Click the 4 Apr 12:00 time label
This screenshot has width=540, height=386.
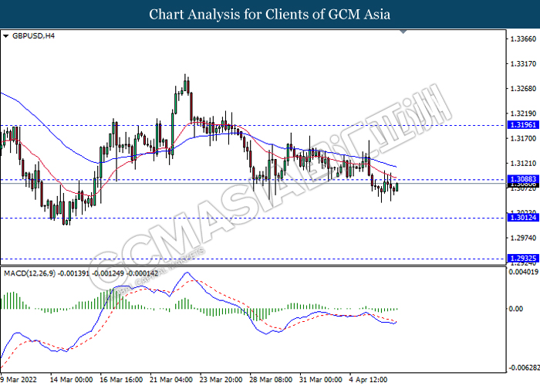[368, 380]
